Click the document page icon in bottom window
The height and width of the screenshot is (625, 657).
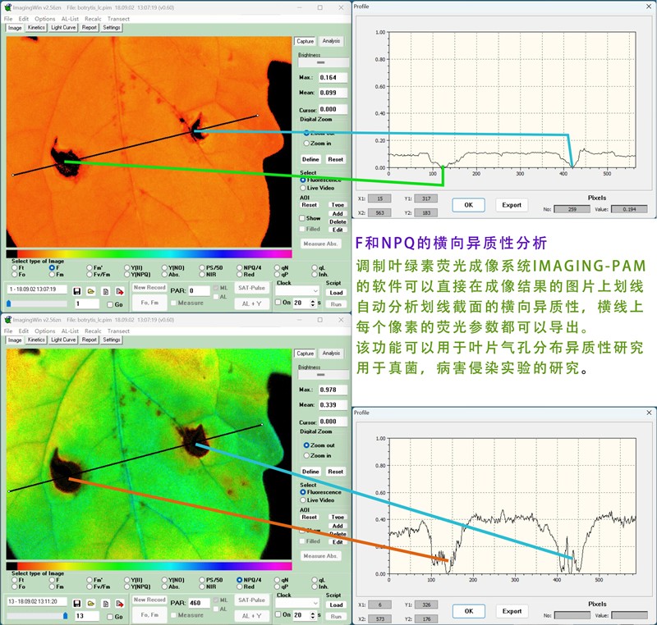click(x=106, y=601)
